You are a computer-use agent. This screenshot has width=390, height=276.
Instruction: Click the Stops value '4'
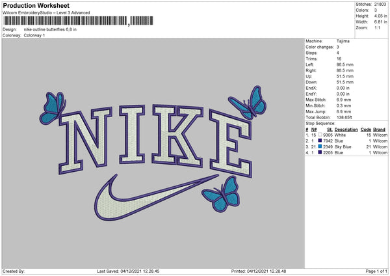point(338,53)
